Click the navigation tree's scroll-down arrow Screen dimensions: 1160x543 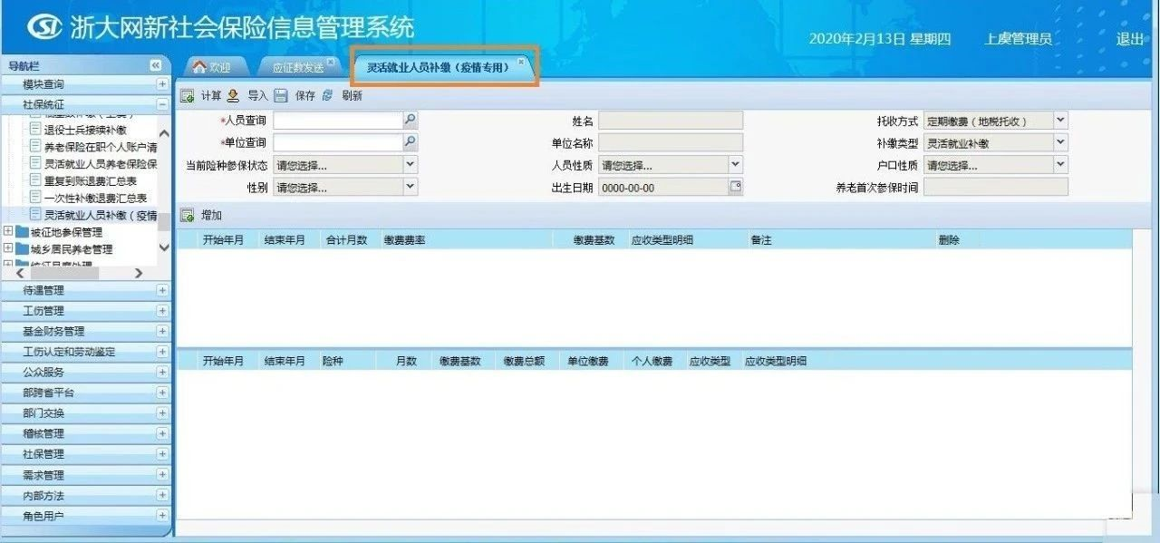point(164,247)
